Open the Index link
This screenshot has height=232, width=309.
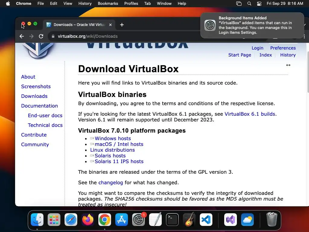coord(266,55)
